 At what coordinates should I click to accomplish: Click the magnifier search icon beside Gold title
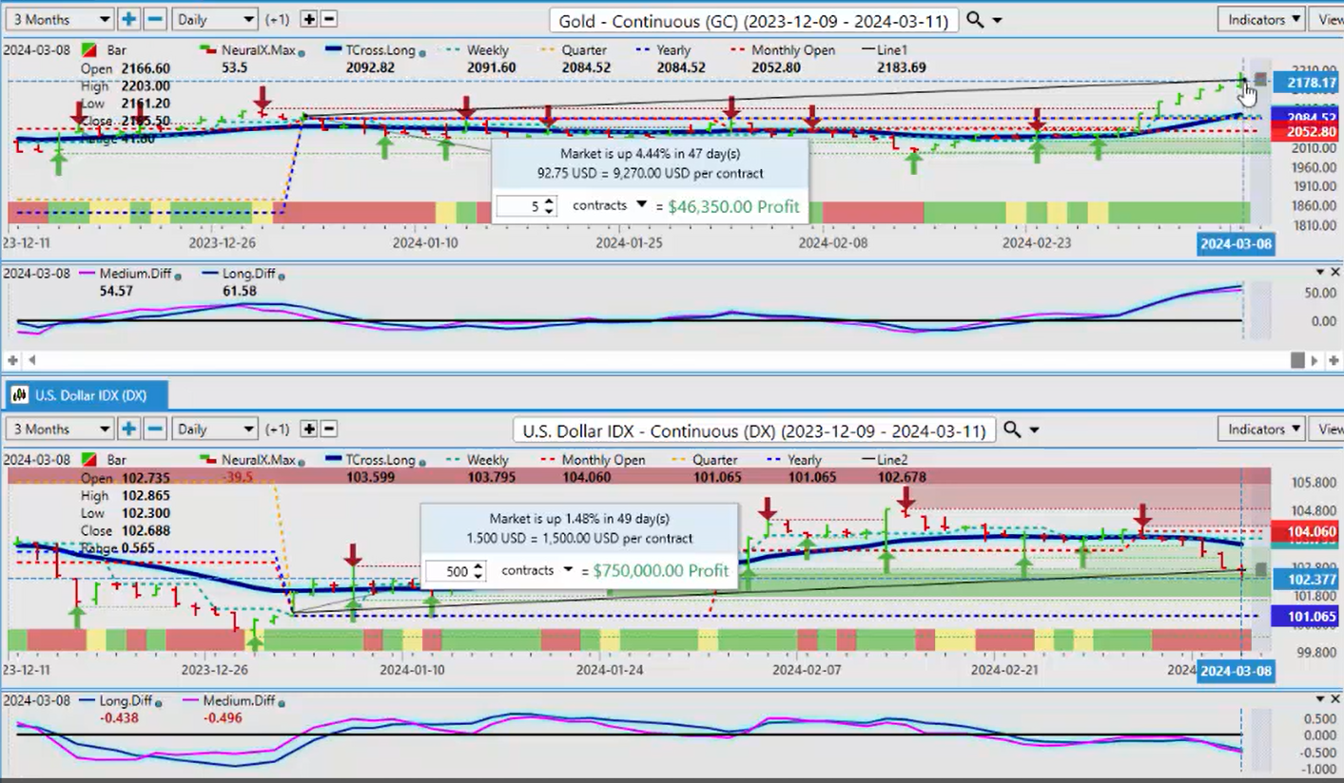tap(974, 19)
